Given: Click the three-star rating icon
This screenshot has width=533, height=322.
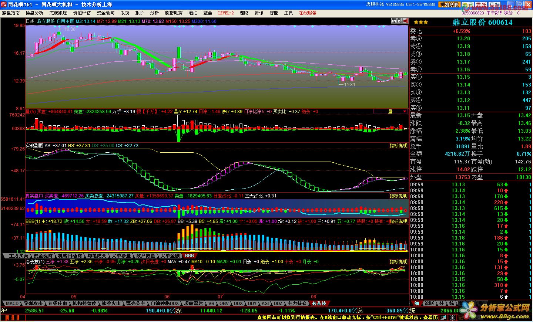Looking at the screenshot, I should point(421,22).
